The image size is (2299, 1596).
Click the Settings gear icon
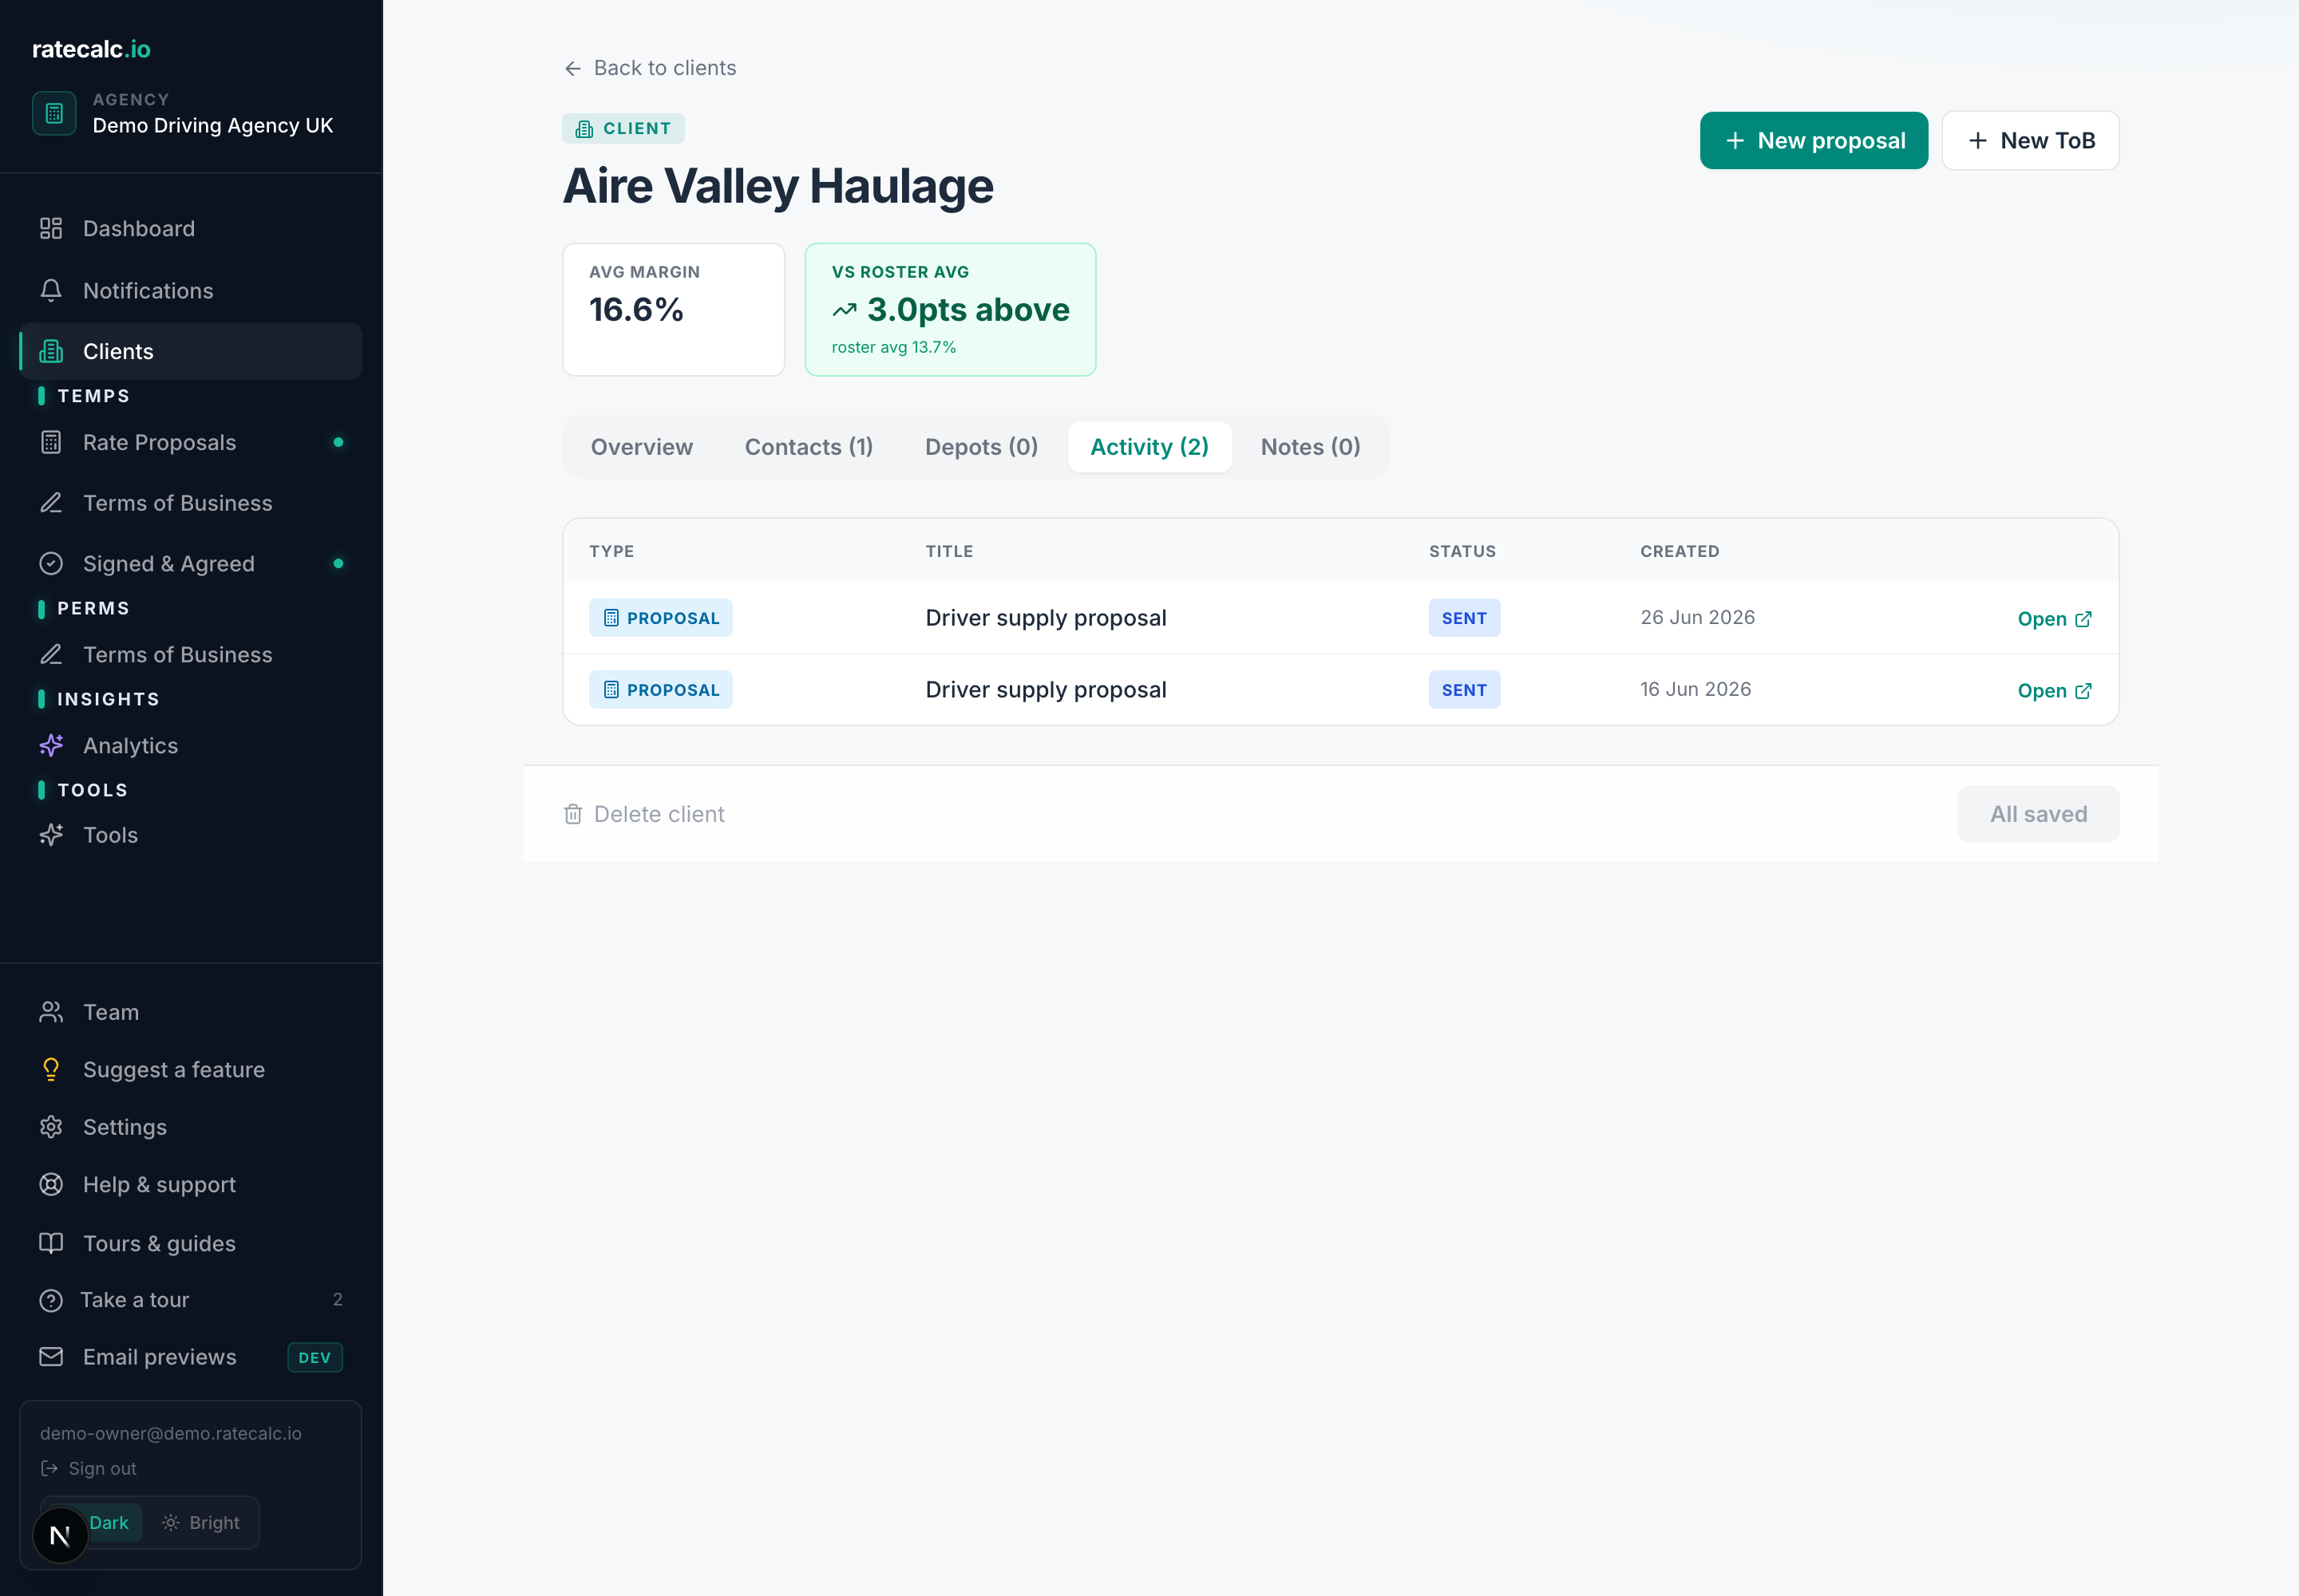pyautogui.click(x=51, y=1127)
